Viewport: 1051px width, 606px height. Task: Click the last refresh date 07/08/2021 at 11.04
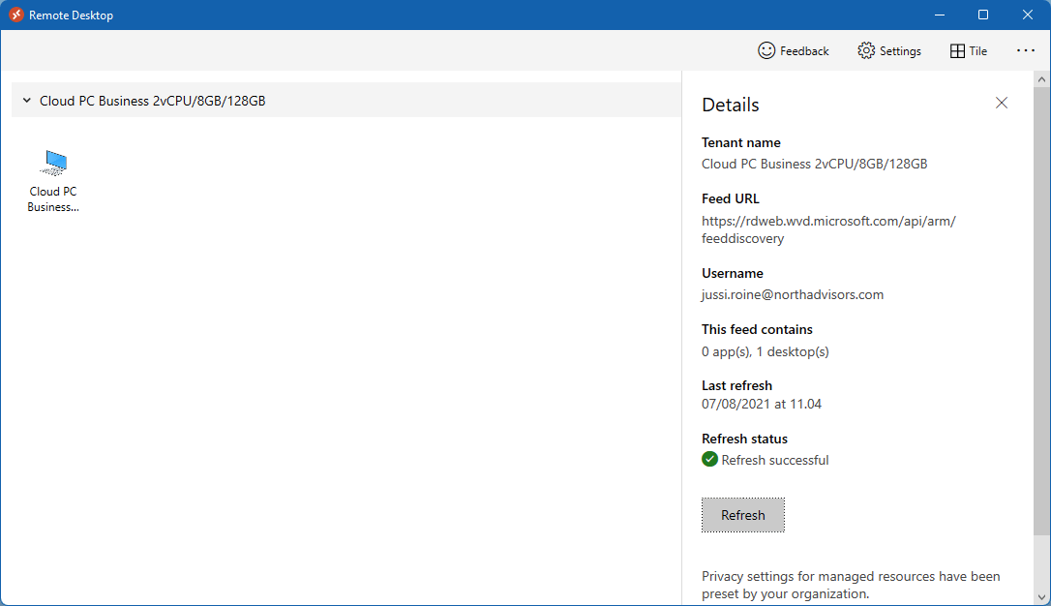click(762, 404)
